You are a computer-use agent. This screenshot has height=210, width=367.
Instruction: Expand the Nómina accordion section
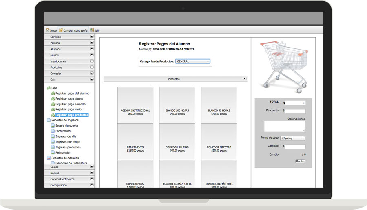(x=92, y=173)
